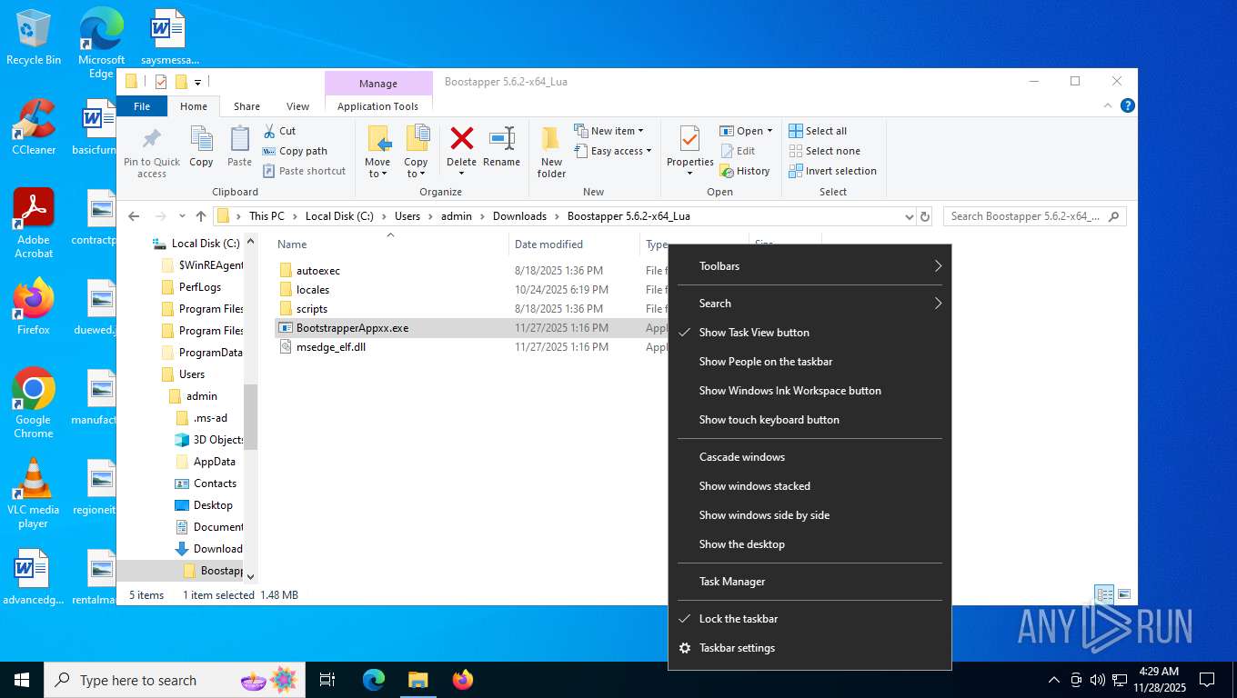This screenshot has height=698, width=1237.
Task: Toggle Show Windows Ink Workspace button
Action: click(x=810, y=391)
